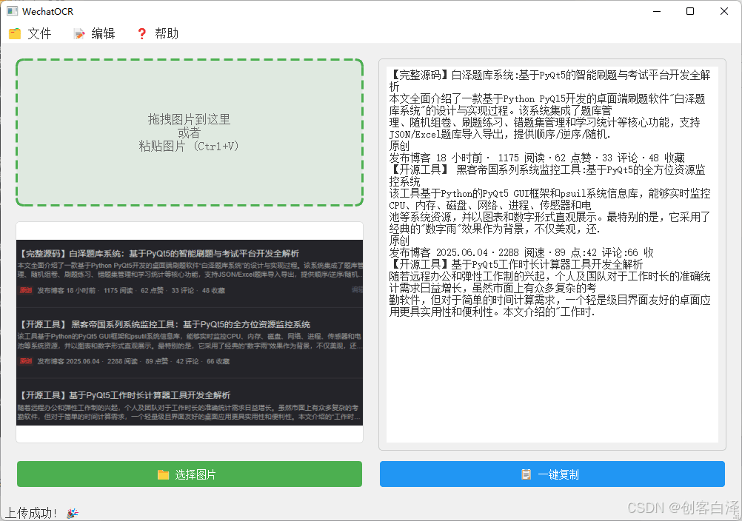Viewport: 742px width, 521px height.
Task: Click the result line 【开源工具】基于PyQt5工作时长计算器
Action: click(516, 264)
